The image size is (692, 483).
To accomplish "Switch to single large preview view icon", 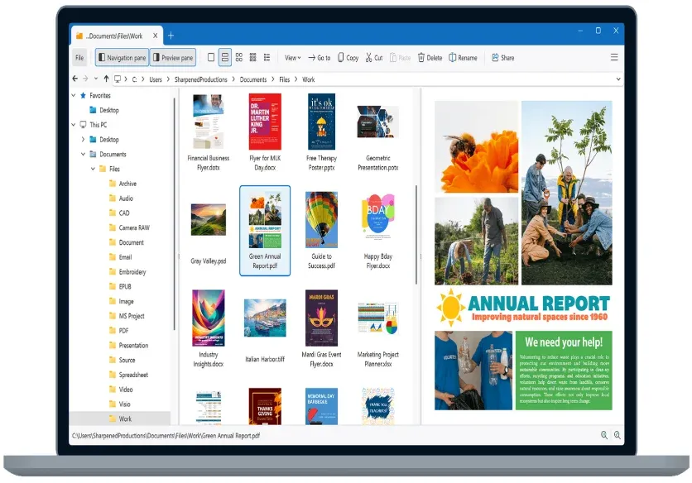I will (211, 57).
